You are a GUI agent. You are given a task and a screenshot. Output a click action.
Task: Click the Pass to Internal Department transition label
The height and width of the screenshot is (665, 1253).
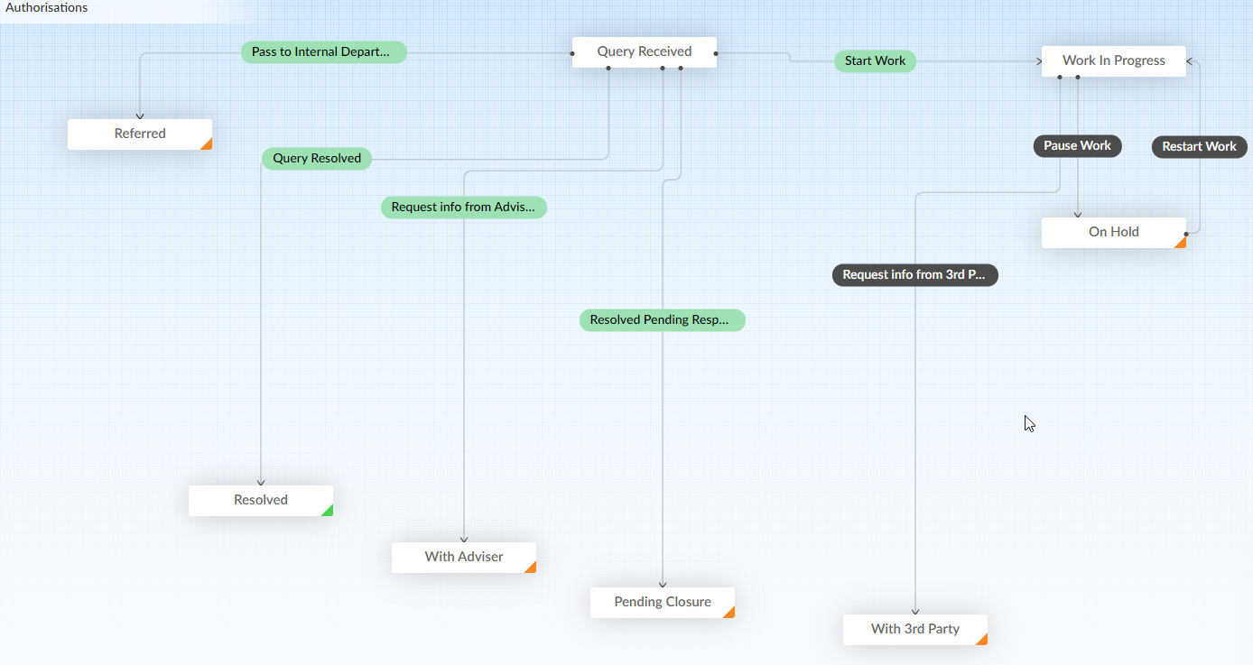(324, 52)
